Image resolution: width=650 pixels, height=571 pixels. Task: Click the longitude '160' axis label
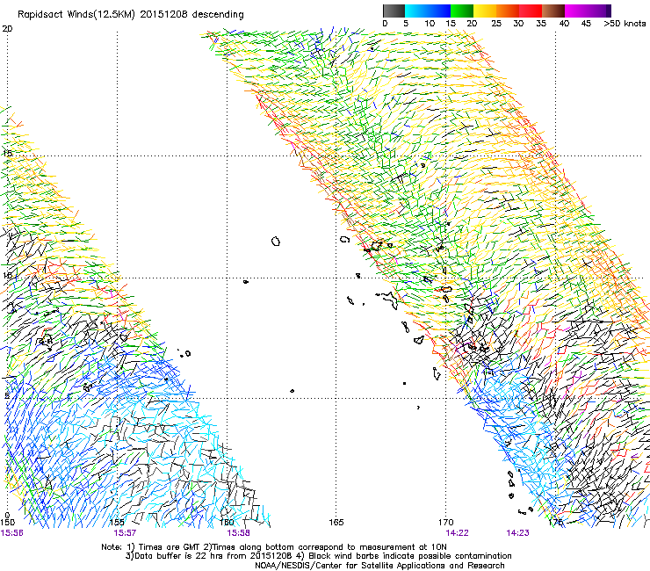pyautogui.click(x=227, y=523)
